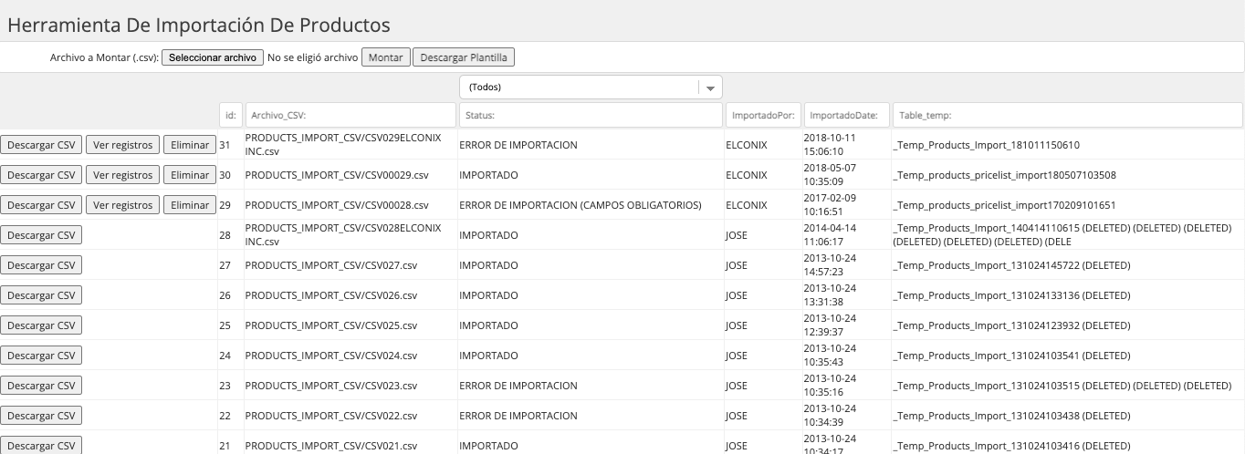This screenshot has width=1245, height=454.
Task: Select file name PRODUCTS_IMPORT_CSV/CSV026.csv
Action: pyautogui.click(x=331, y=295)
